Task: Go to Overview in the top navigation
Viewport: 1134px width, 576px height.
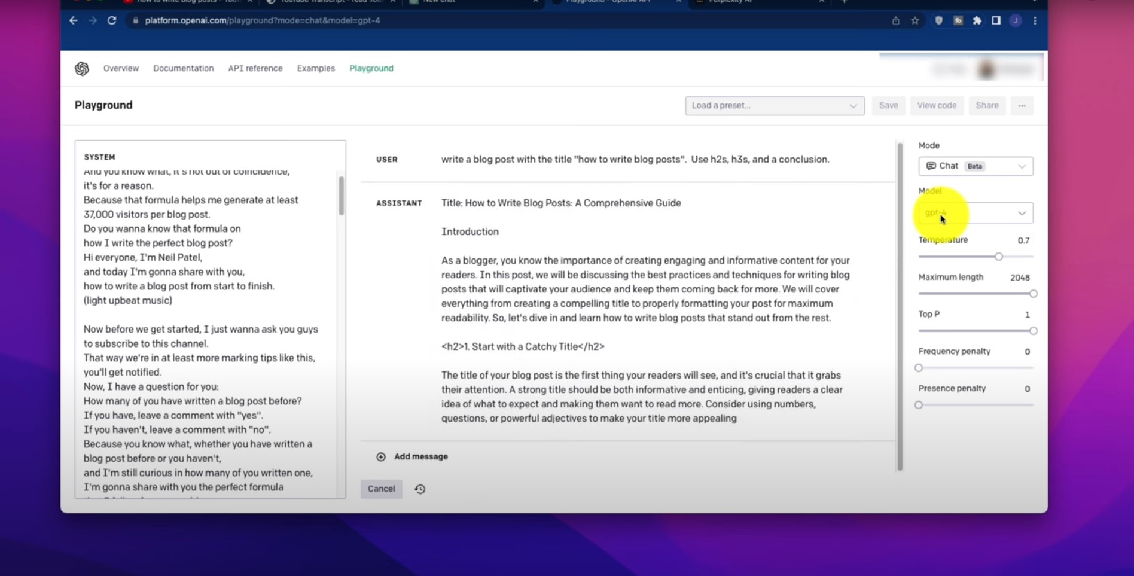Action: 121,68
